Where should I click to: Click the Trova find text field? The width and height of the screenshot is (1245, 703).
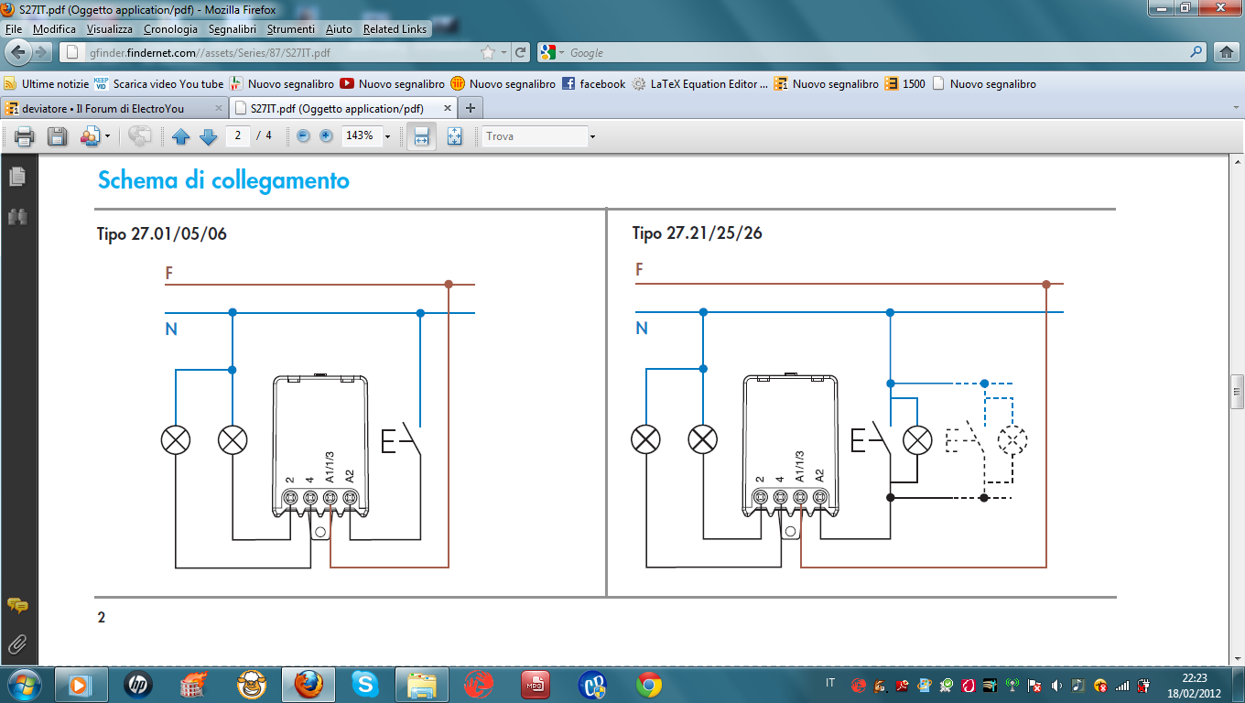pos(535,136)
